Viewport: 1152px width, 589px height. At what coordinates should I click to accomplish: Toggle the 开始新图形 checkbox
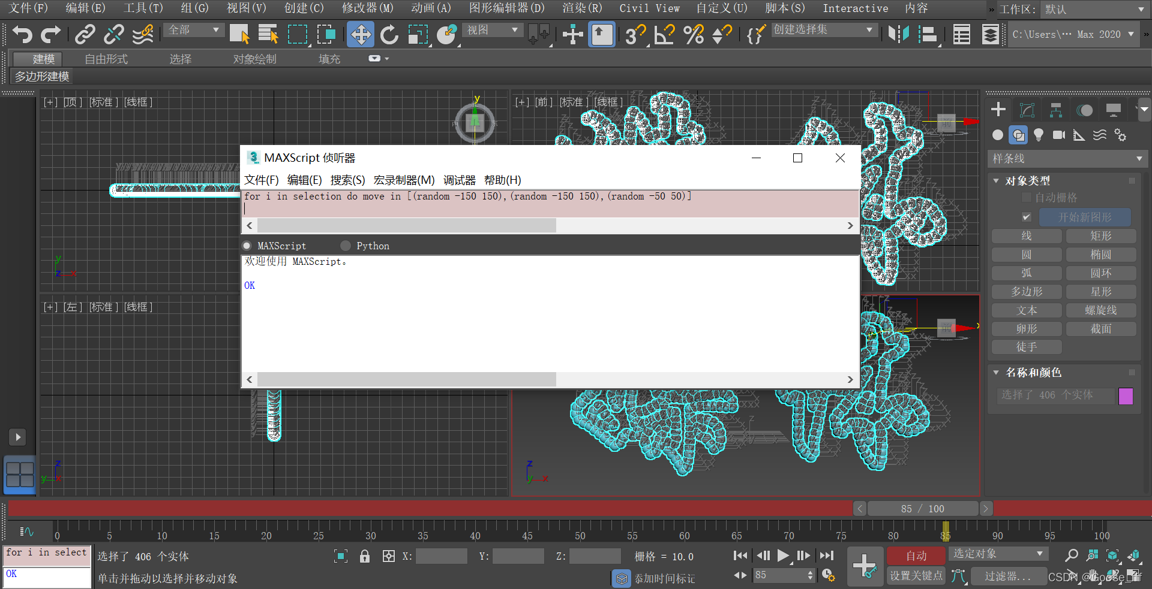point(1027,217)
